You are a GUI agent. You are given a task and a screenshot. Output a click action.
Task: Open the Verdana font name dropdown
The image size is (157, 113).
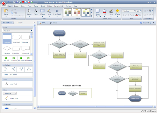click(135, 11)
